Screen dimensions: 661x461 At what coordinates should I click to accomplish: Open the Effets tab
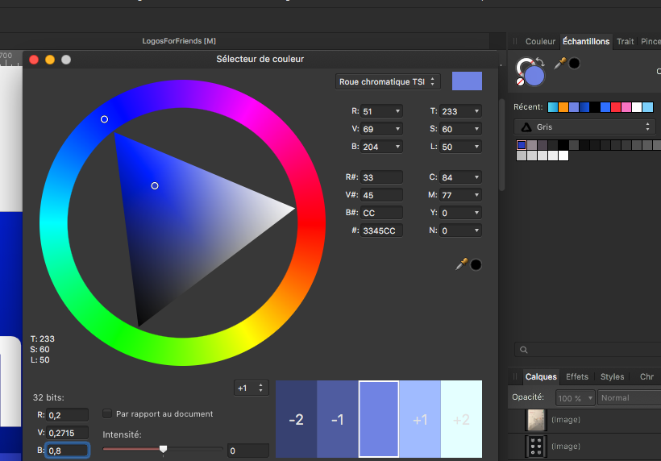[576, 376]
